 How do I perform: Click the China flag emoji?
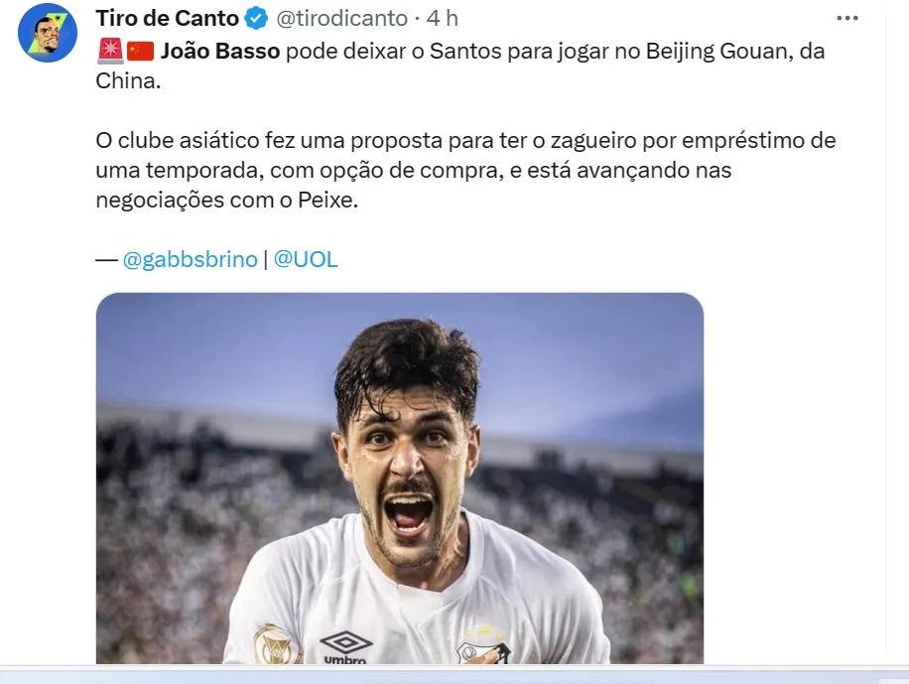pyautogui.click(x=140, y=51)
